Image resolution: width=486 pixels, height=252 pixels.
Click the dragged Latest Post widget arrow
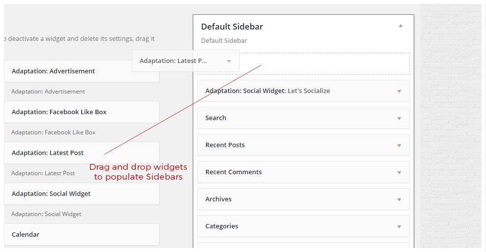[229, 61]
